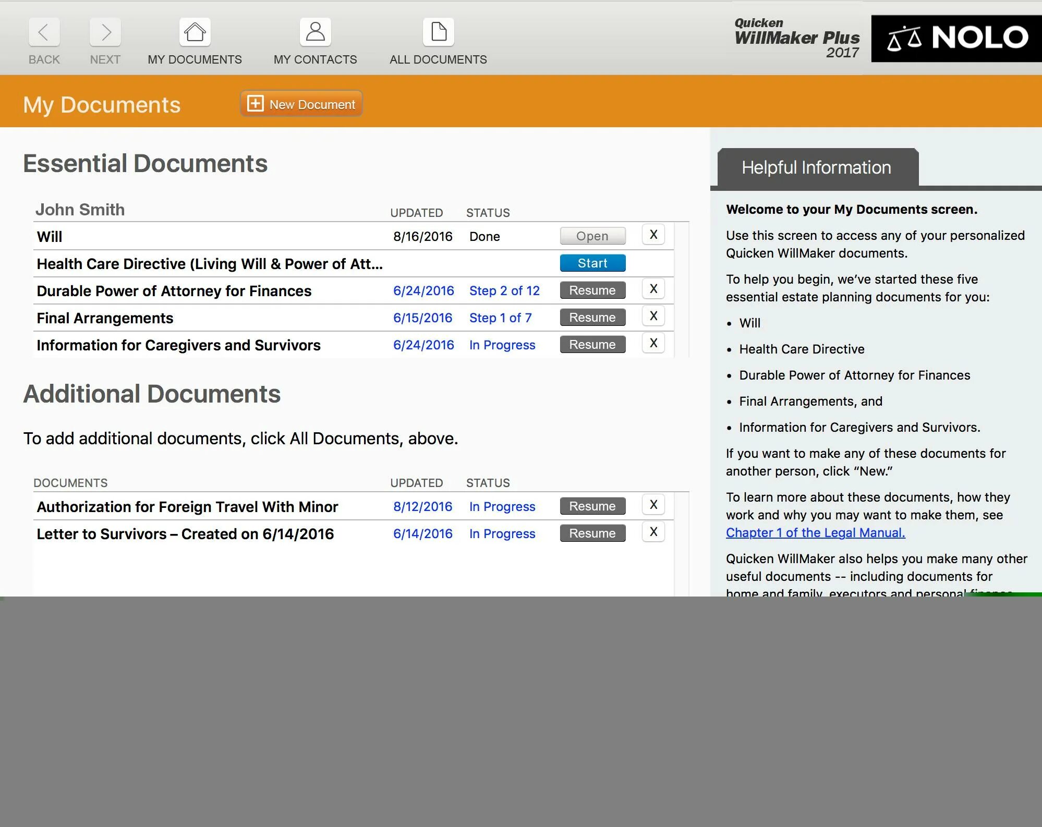Image resolution: width=1042 pixels, height=827 pixels.
Task: Remove Final Arrangements document with X
Action: point(653,317)
